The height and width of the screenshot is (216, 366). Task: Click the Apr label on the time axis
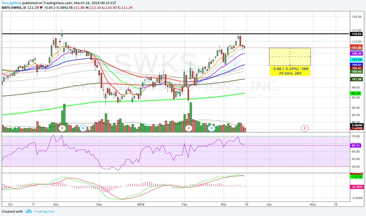tap(269, 204)
